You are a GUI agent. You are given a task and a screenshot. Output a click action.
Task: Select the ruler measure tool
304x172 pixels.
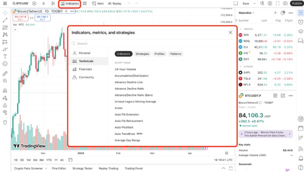pyautogui.click(x=5, y=74)
